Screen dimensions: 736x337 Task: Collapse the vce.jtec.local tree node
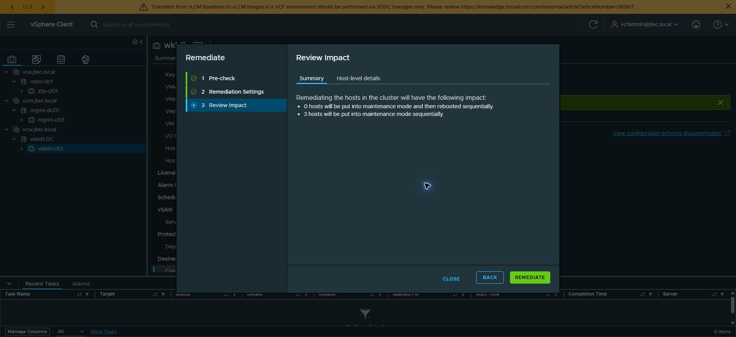tap(7, 72)
